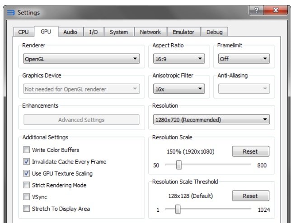
Task: Open the Audio tab
Action: tap(70, 32)
